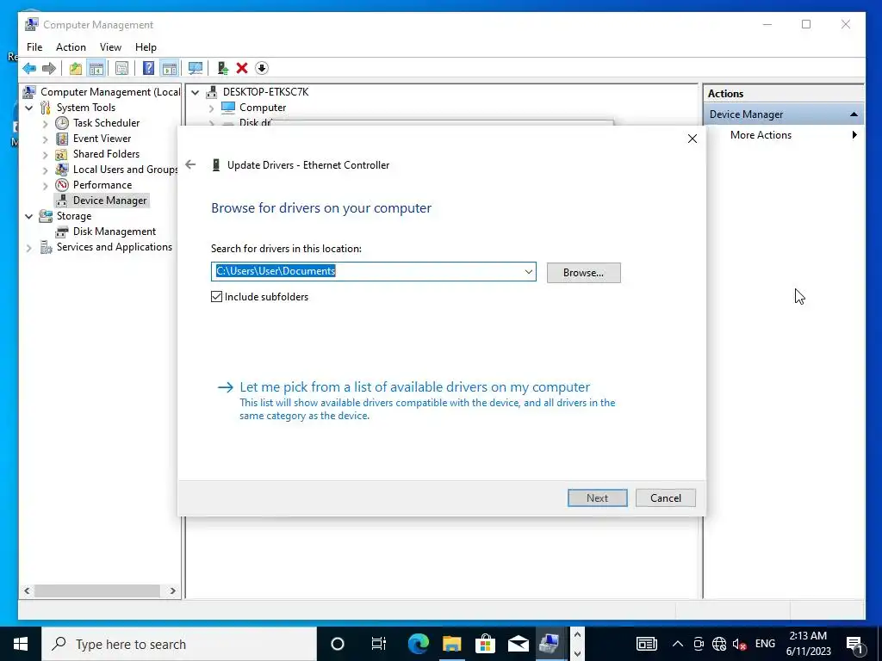Viewport: 882px width, 661px height.
Task: Open Task View on the taskbar
Action: [x=379, y=644]
